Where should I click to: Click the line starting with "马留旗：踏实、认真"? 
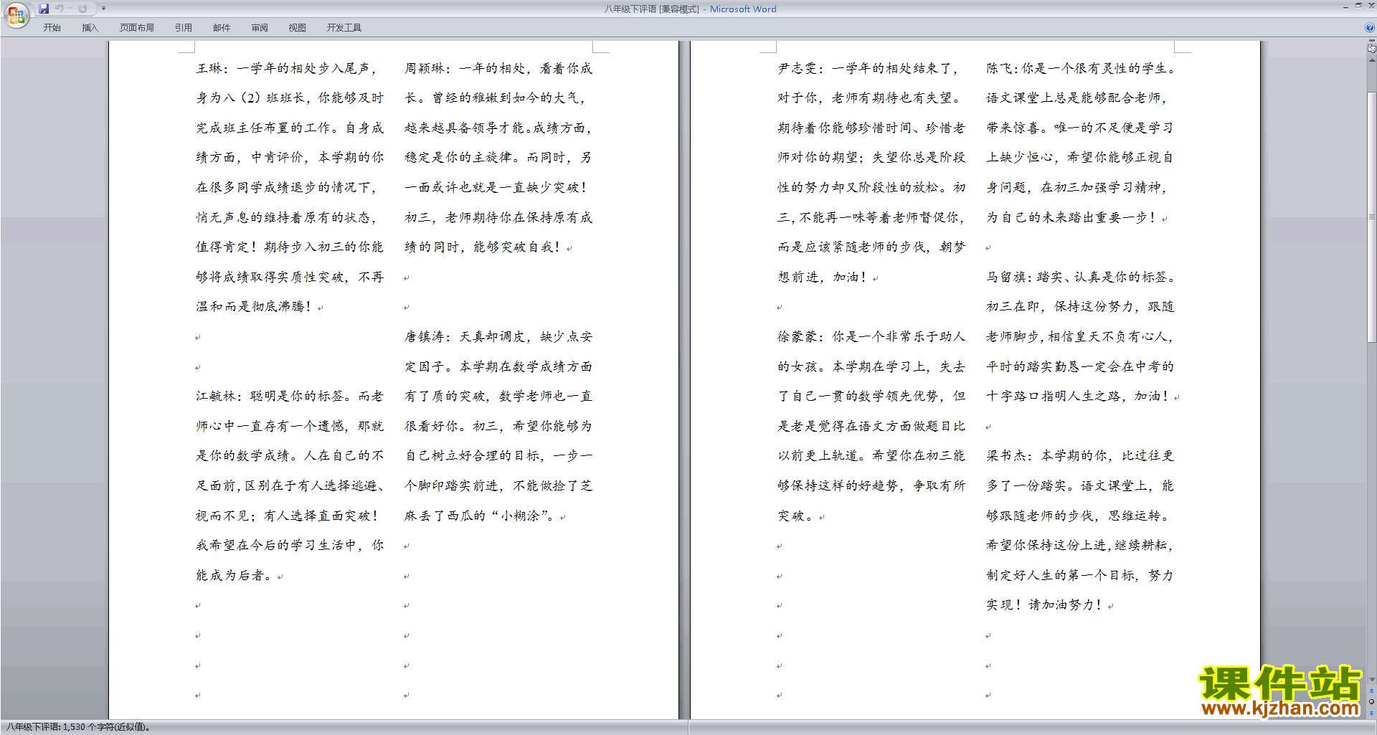1082,278
